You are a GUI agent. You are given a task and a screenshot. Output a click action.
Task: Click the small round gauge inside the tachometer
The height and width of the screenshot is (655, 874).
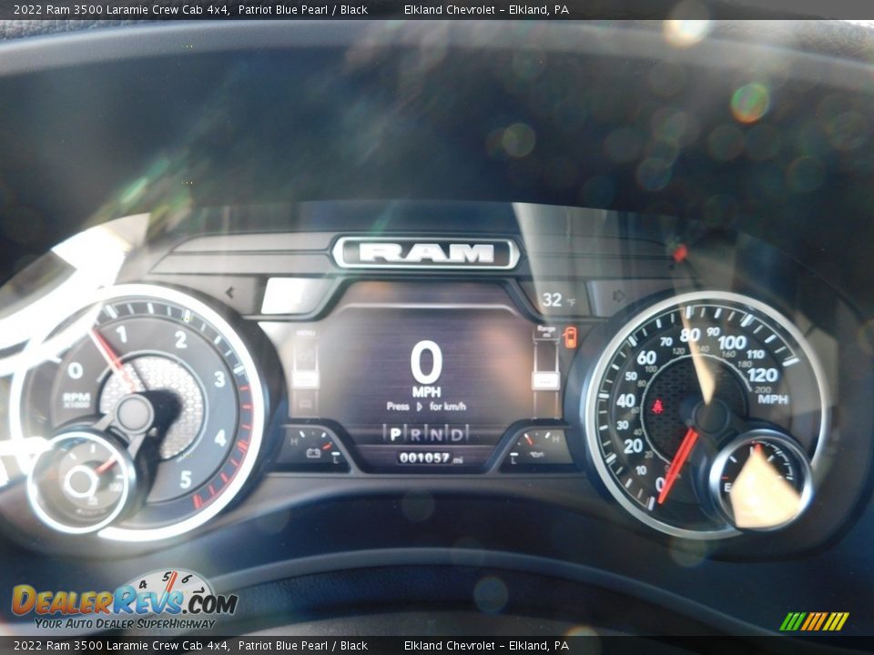(x=83, y=481)
